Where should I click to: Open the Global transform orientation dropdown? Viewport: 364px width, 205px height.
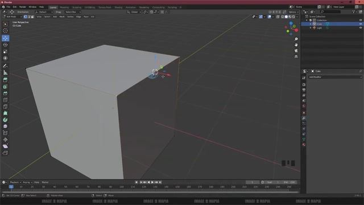[x=134, y=12]
